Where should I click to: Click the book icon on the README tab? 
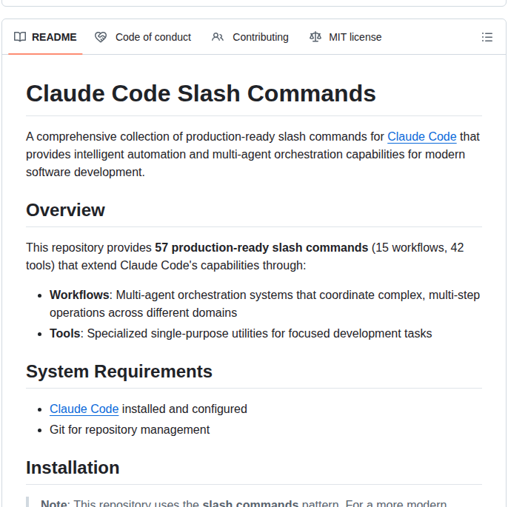pyautogui.click(x=20, y=37)
